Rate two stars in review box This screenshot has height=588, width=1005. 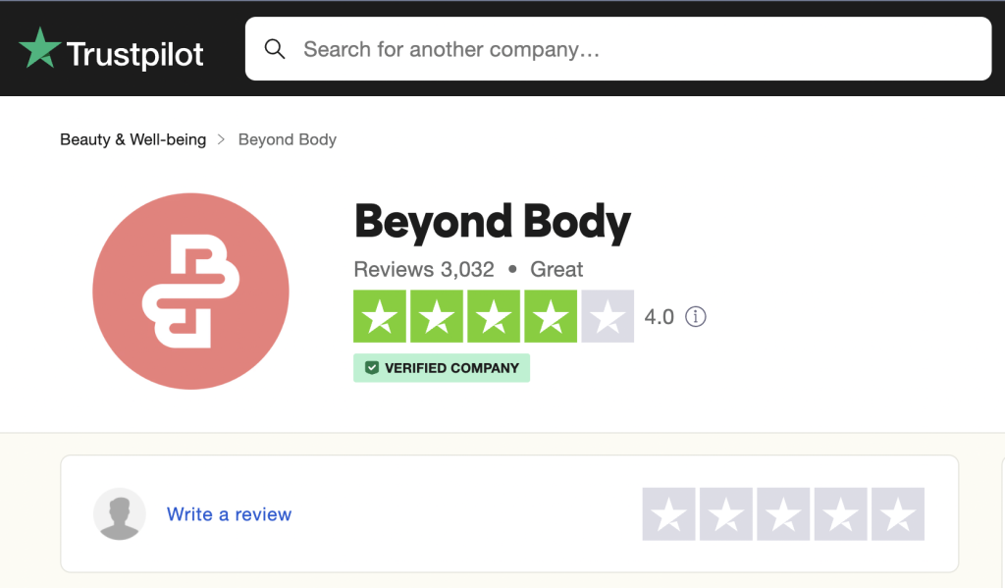(x=725, y=514)
